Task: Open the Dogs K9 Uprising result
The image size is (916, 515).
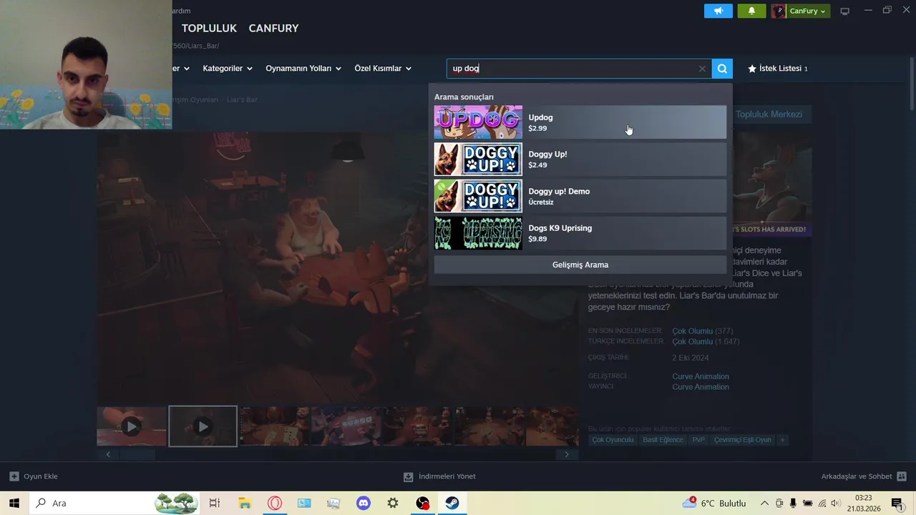Action: click(x=580, y=233)
